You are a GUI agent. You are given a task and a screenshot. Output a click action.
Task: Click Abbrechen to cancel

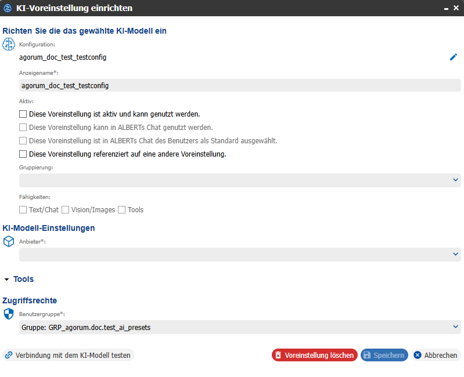(x=436, y=355)
